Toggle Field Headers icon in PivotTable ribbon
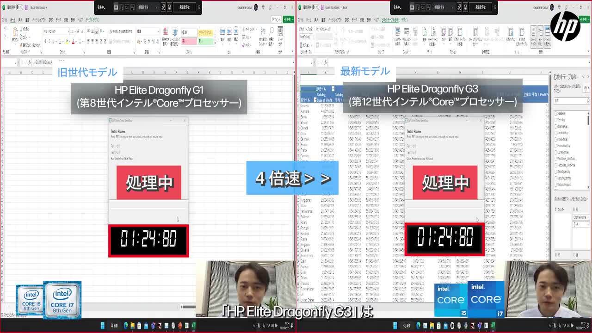Image resolution: width=592 pixels, height=333 pixels. click(547, 36)
